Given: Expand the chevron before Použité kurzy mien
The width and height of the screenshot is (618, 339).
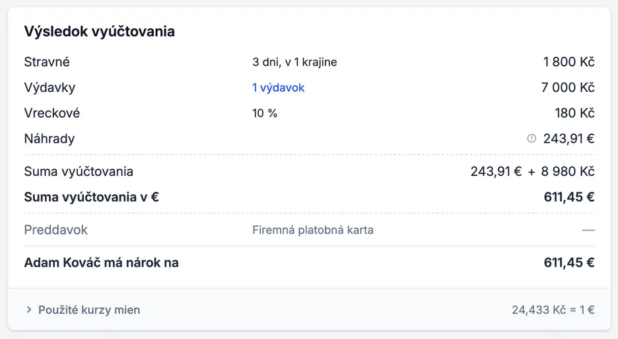Looking at the screenshot, I should pyautogui.click(x=29, y=310).
